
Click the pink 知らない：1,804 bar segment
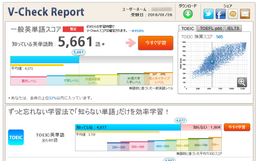coord(201,128)
